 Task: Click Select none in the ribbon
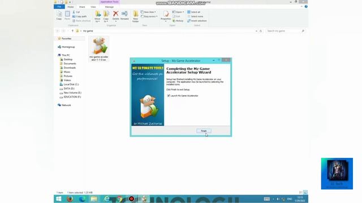click(x=195, y=16)
